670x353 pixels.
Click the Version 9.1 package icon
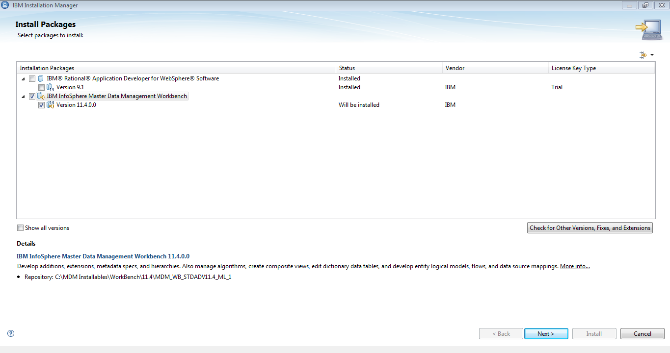50,87
